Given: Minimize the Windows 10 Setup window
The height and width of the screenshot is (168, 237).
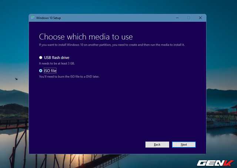Looking at the screenshot, I should click(x=177, y=18).
